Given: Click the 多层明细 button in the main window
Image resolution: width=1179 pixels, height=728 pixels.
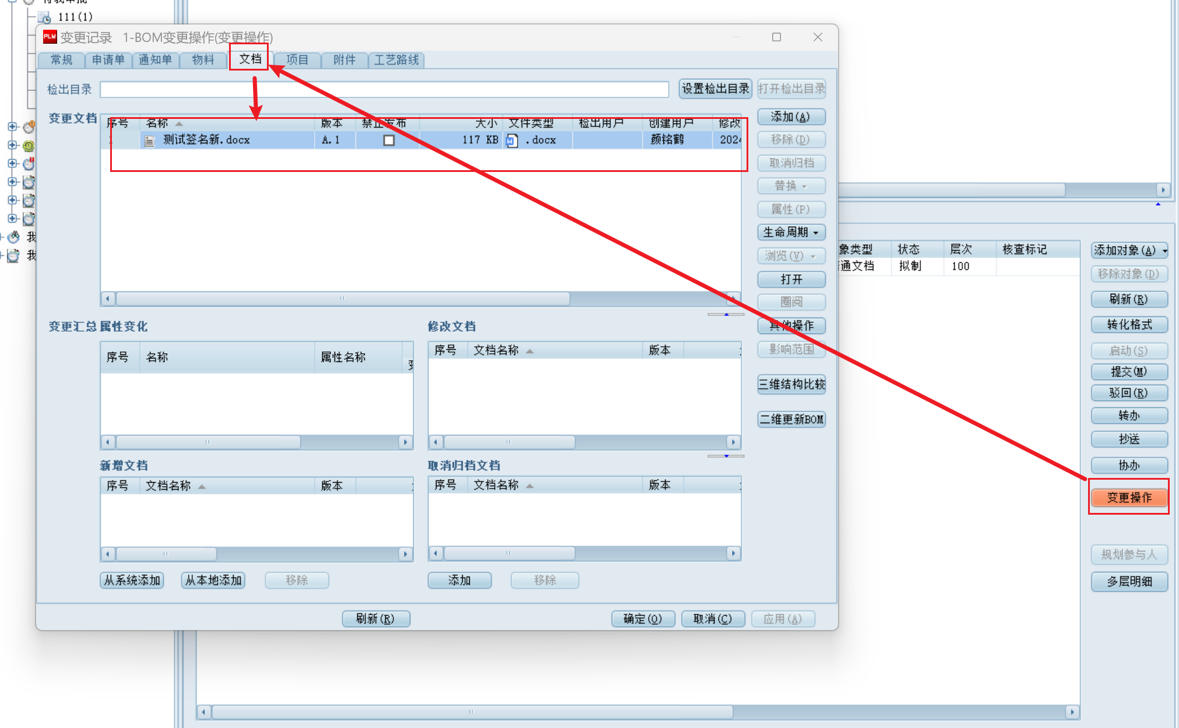Looking at the screenshot, I should pyautogui.click(x=1129, y=582).
